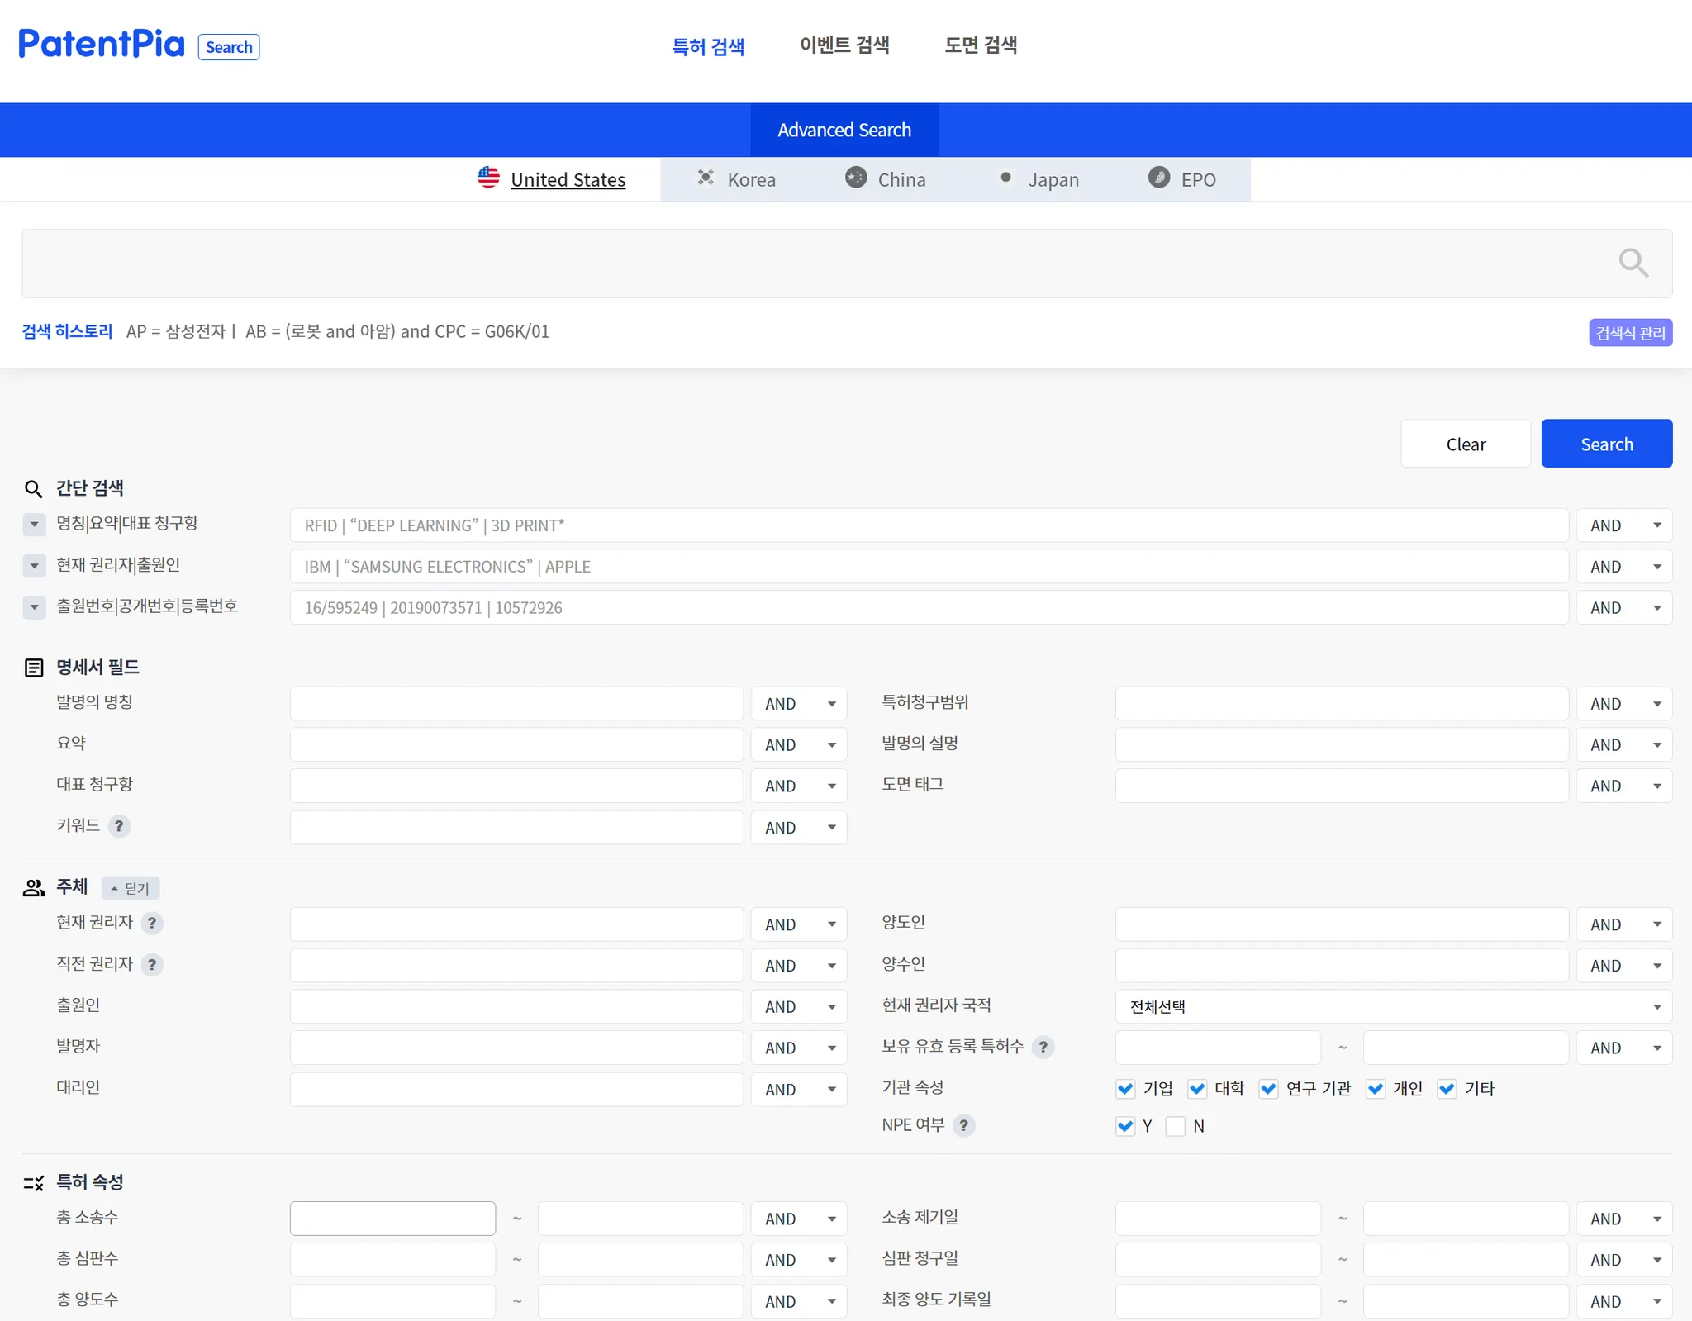
Task: Expand 명칭|요약|대표 청구항 field selector arrow
Action: pyautogui.click(x=34, y=524)
